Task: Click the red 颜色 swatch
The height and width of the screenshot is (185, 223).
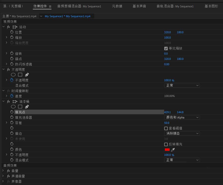Action: tap(167, 150)
